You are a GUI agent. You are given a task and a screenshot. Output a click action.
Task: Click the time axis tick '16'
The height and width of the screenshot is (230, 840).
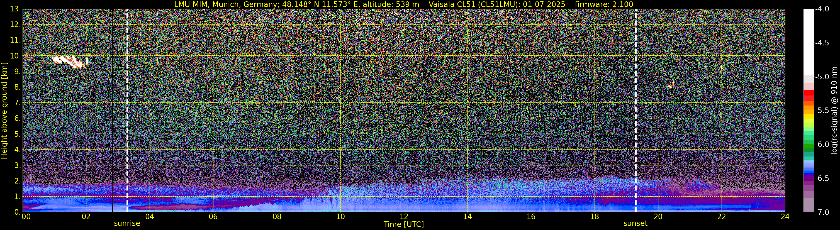[531, 217]
